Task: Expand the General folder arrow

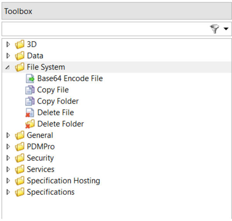Action: (x=8, y=135)
